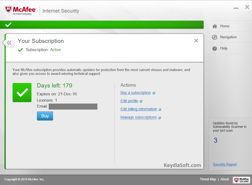252x185 pixels.
Task: Collapse panel with double-chevron back arrow
Action: [x=9, y=43]
